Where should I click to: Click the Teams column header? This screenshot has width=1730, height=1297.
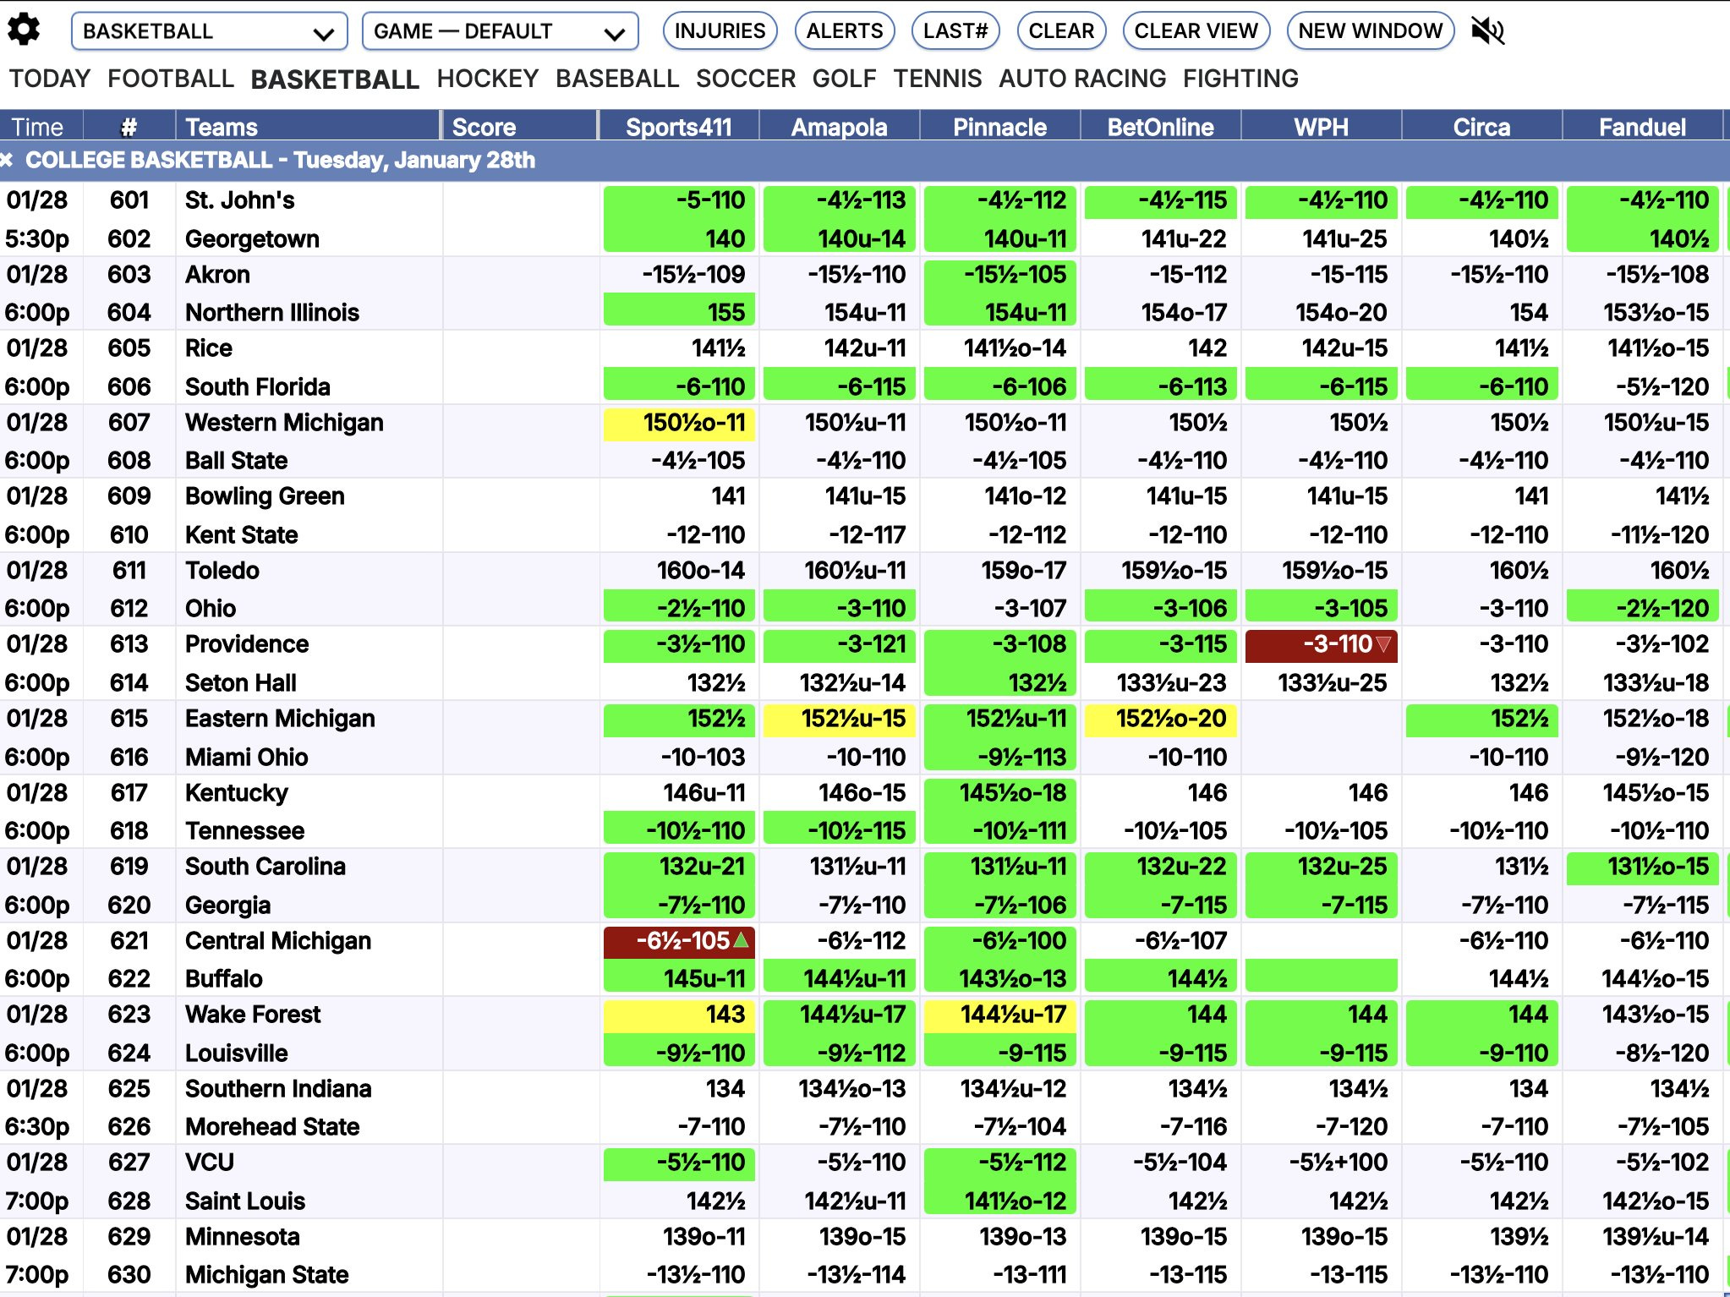(x=308, y=127)
